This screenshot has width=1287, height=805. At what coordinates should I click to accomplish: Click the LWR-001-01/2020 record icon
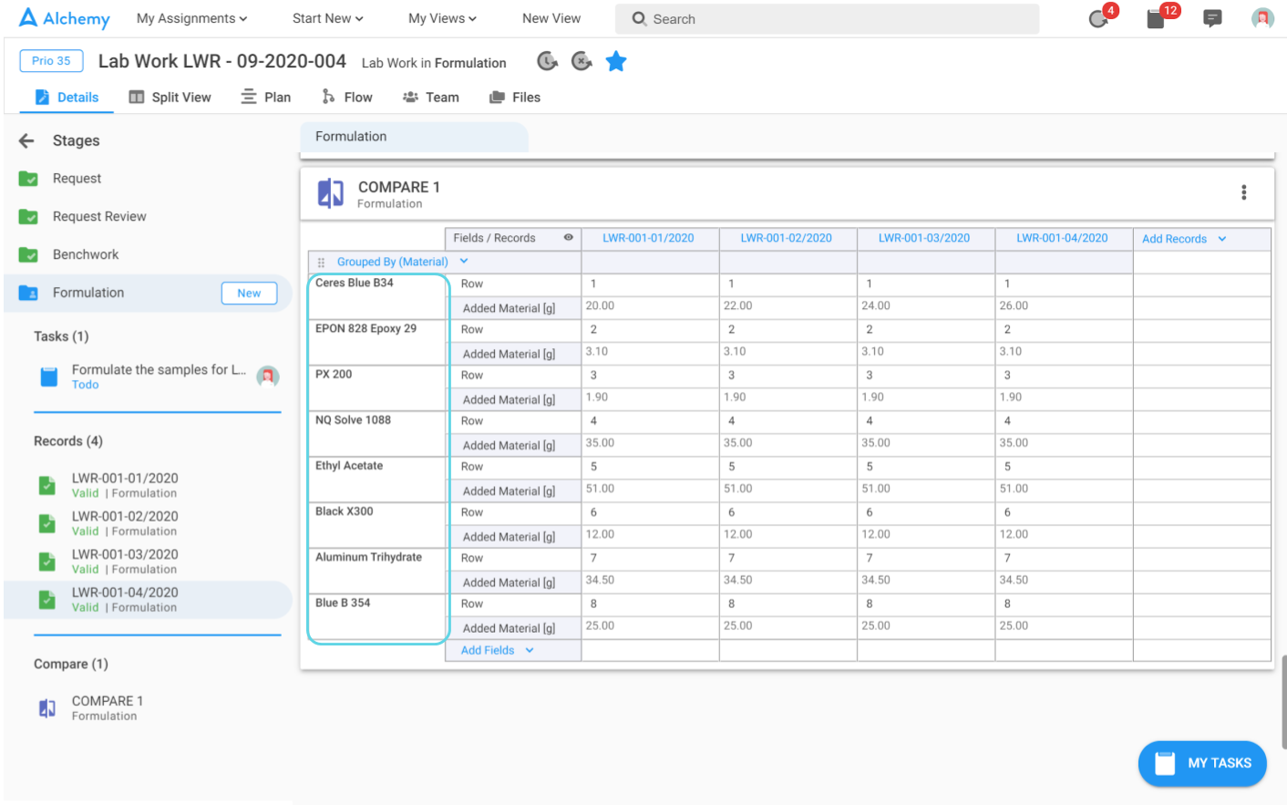click(47, 485)
